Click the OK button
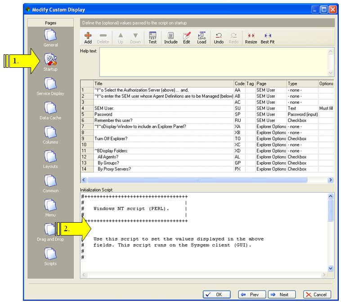 coord(215,294)
